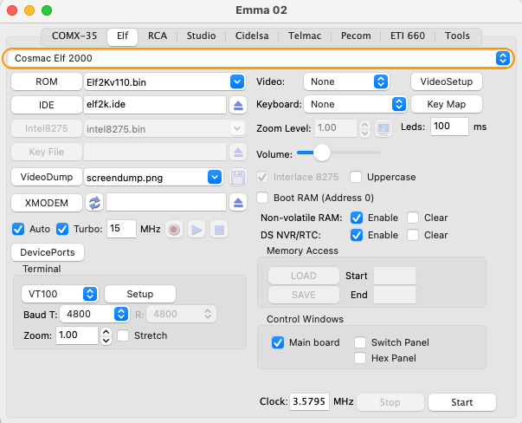The width and height of the screenshot is (522, 423).
Task: Switch to the Telmac tab
Action: click(x=305, y=36)
